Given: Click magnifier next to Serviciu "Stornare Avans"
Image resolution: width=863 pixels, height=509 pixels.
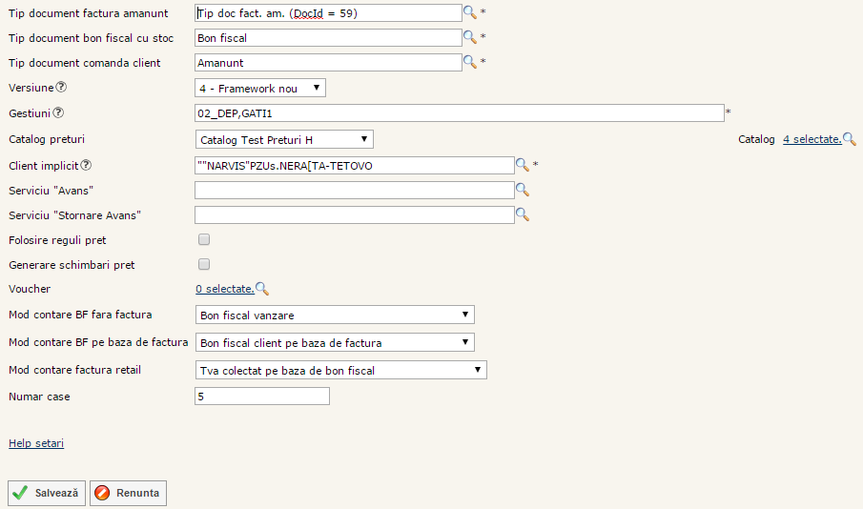Looking at the screenshot, I should 522,214.
